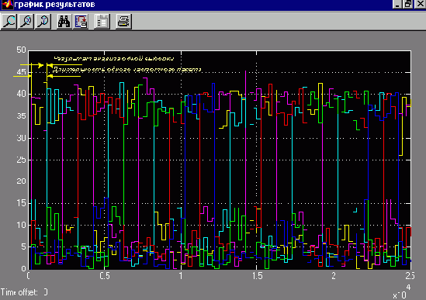The width and height of the screenshot is (426, 300).
Task: Autoscale the plot with the binoculars icon
Action: tap(64, 22)
